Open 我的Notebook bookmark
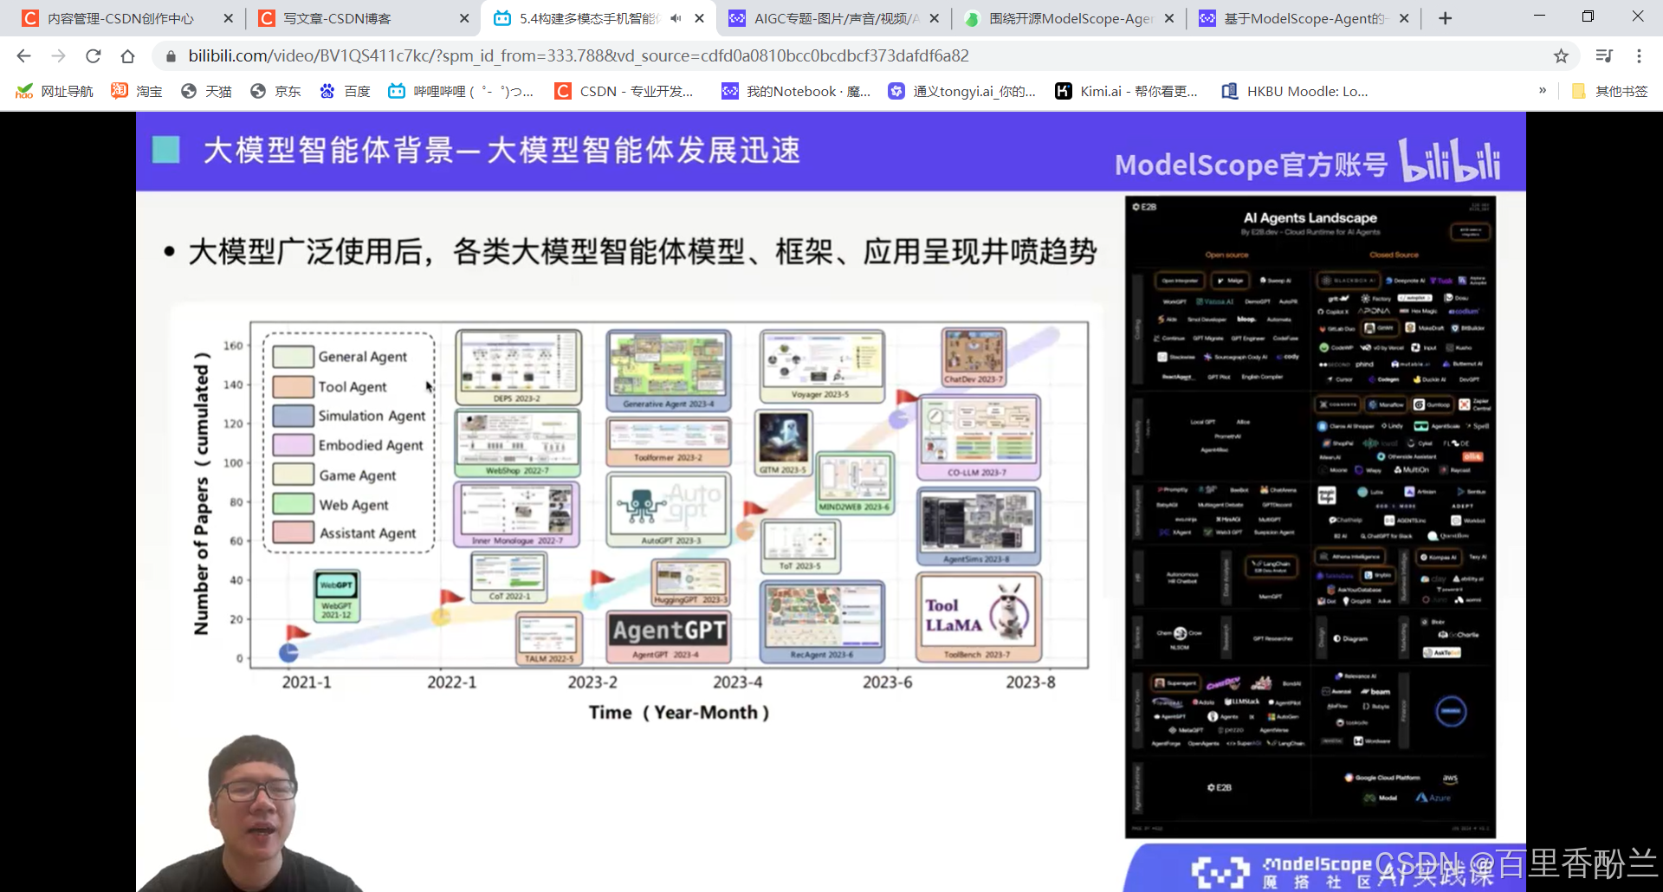The height and width of the screenshot is (892, 1663). [797, 91]
